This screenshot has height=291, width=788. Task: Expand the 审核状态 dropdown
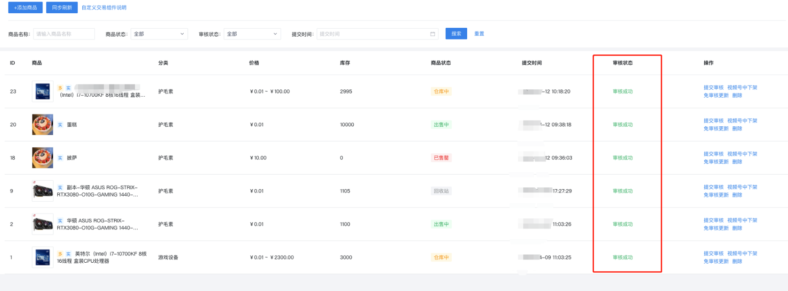pos(252,34)
